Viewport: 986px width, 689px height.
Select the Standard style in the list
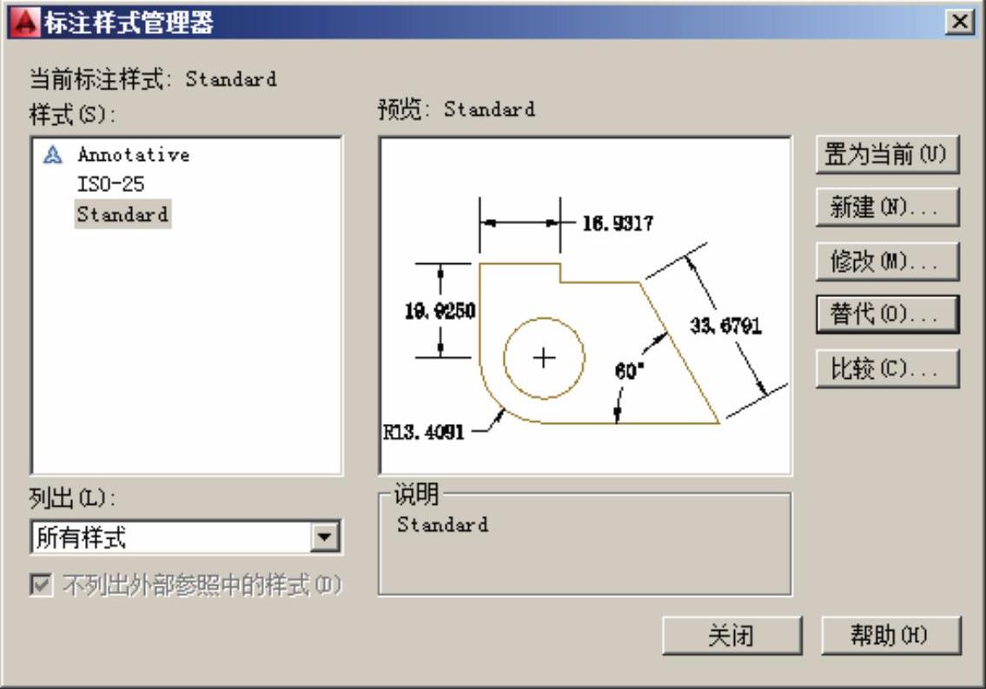[122, 213]
